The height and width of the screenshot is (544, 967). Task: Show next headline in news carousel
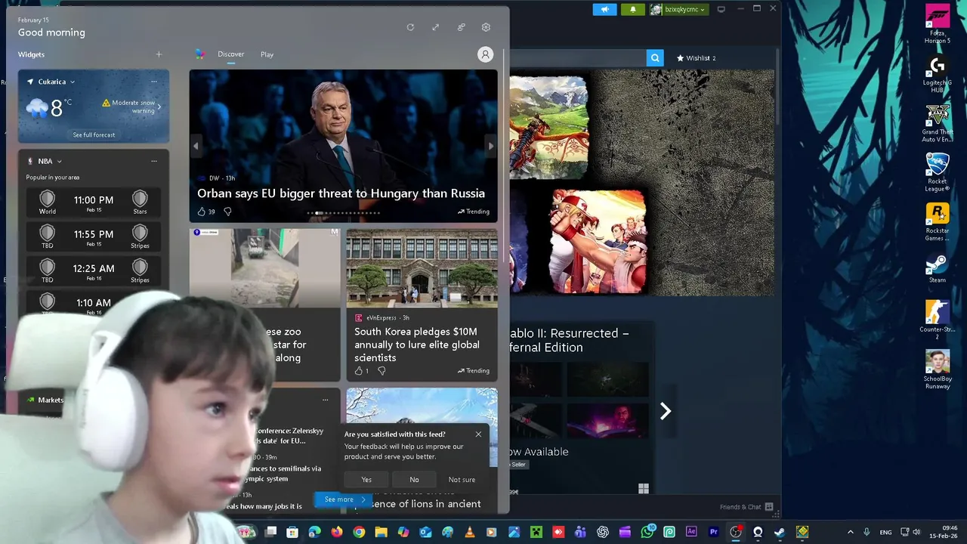pyautogui.click(x=490, y=147)
